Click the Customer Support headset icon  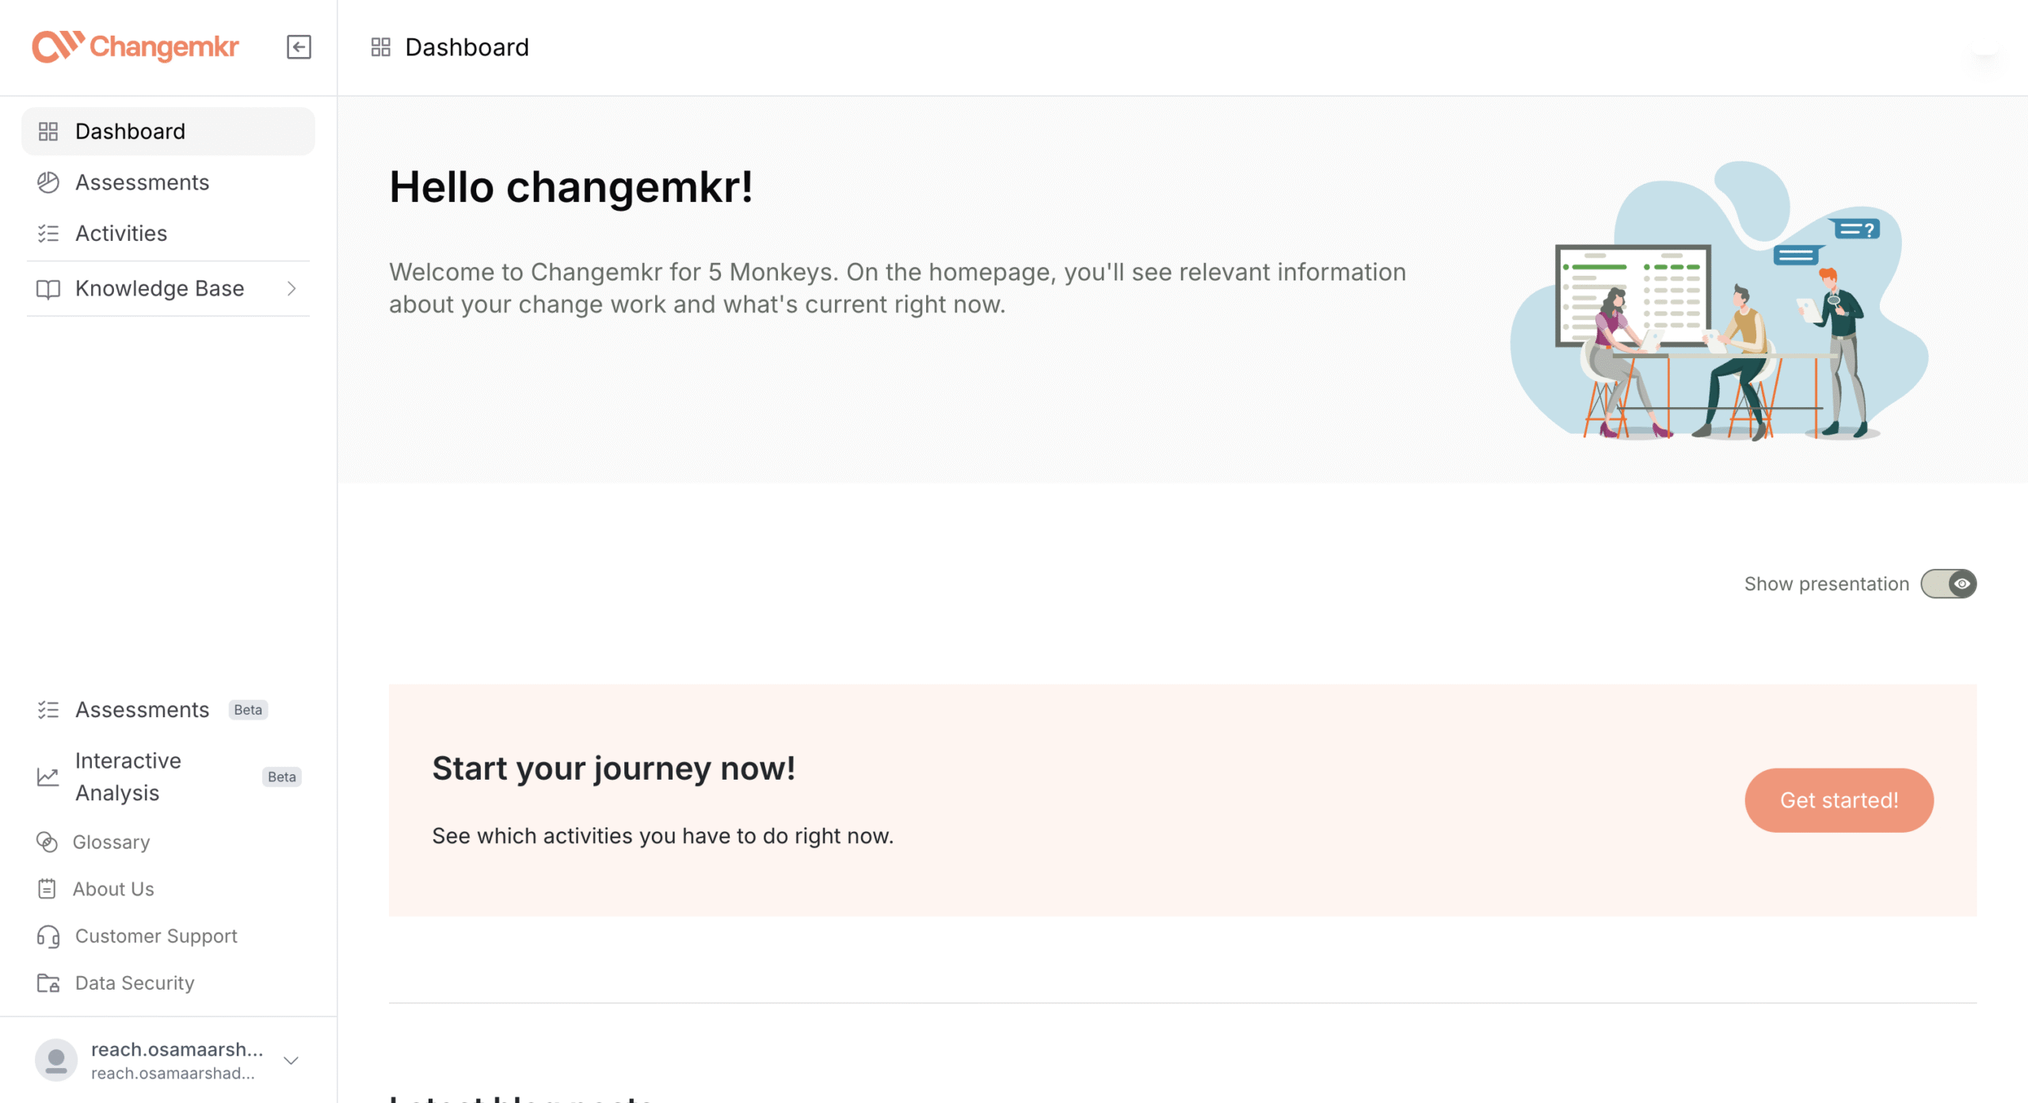coord(48,937)
